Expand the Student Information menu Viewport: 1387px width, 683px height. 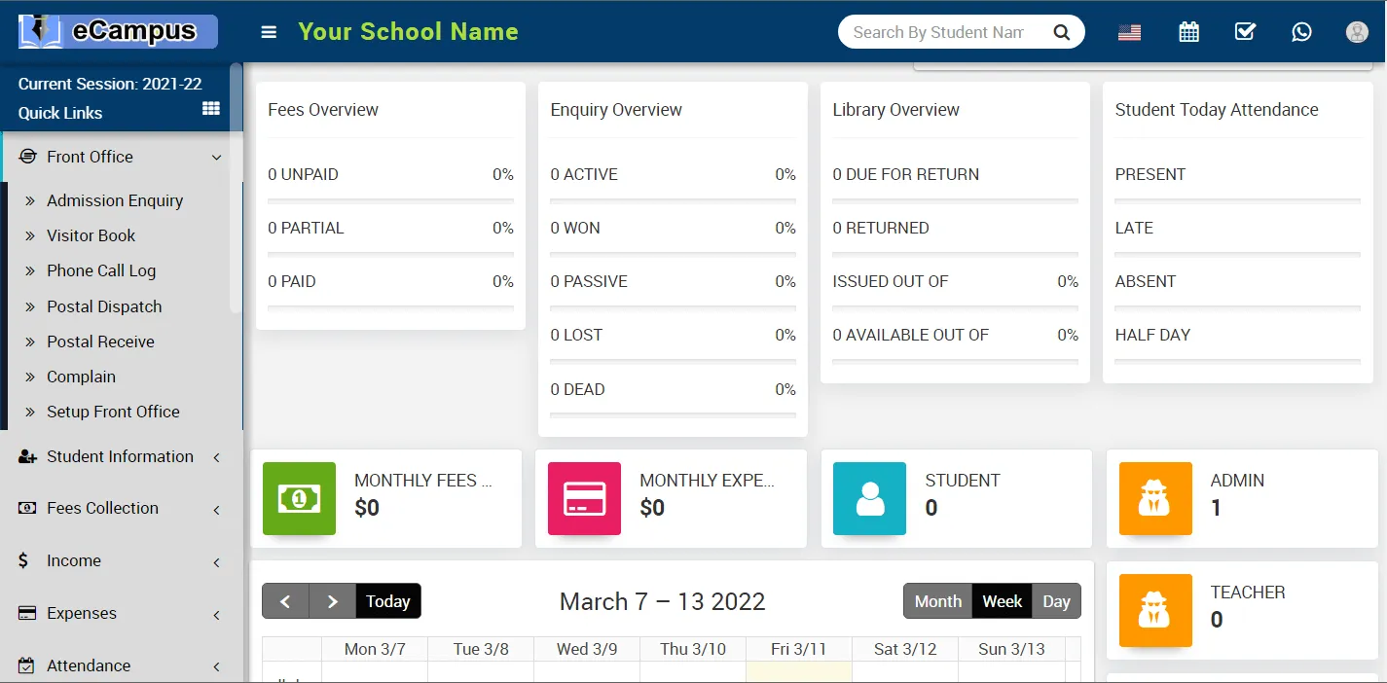click(x=120, y=456)
